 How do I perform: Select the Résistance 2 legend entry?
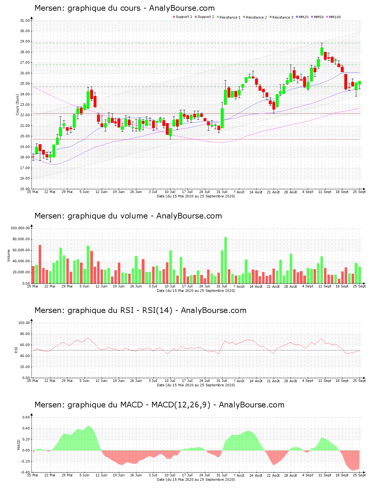pos(255,17)
